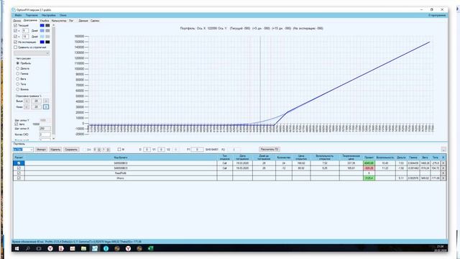Click the FixedProfit row label
This screenshot has width=460, height=259.
pyautogui.click(x=121, y=173)
